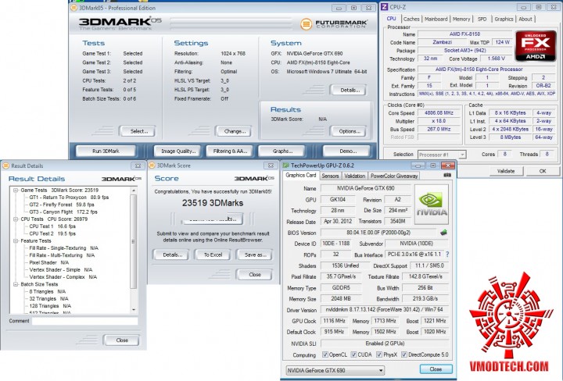563x381 pixels.
Task: Click the Filtering & AA button
Action: pyautogui.click(x=230, y=151)
